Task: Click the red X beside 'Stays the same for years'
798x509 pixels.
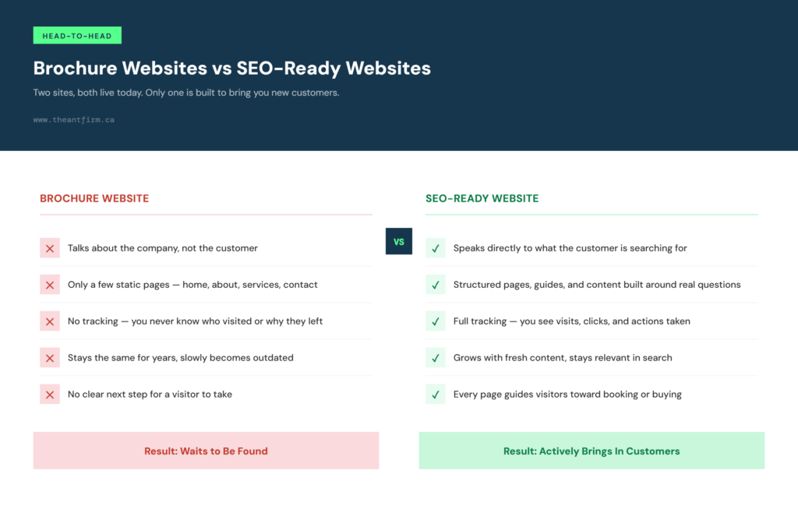Action: click(50, 358)
